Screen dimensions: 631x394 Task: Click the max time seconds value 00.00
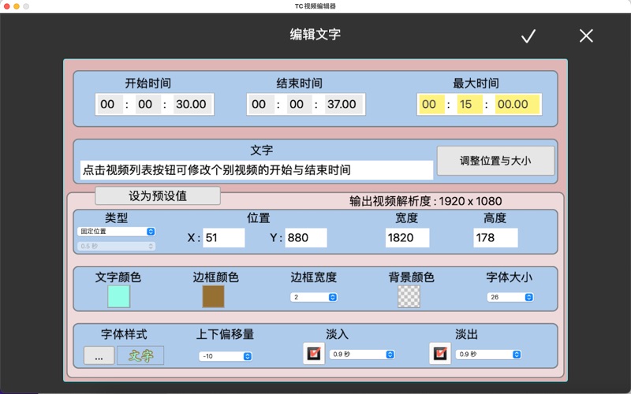(517, 104)
